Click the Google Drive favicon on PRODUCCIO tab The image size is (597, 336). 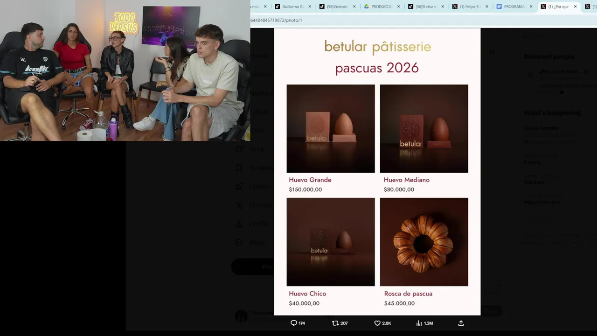pos(366,7)
